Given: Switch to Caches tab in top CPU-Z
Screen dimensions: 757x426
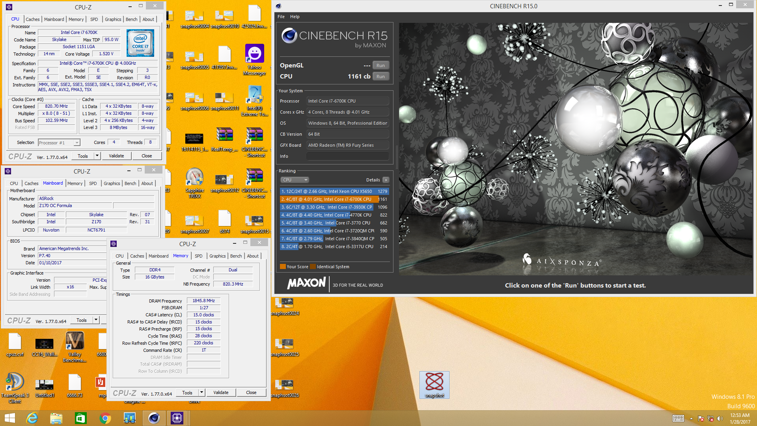Looking at the screenshot, I should [33, 19].
